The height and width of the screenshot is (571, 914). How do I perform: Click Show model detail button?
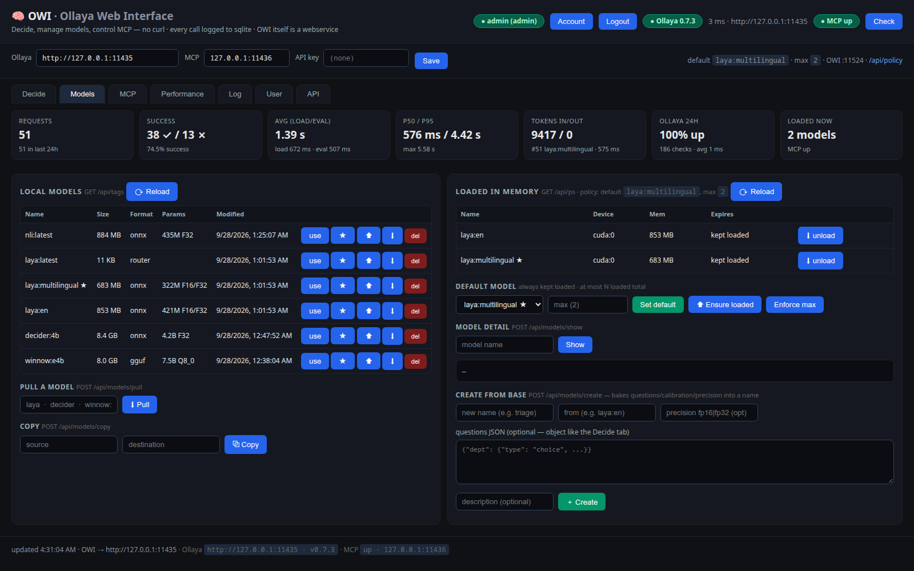575,344
